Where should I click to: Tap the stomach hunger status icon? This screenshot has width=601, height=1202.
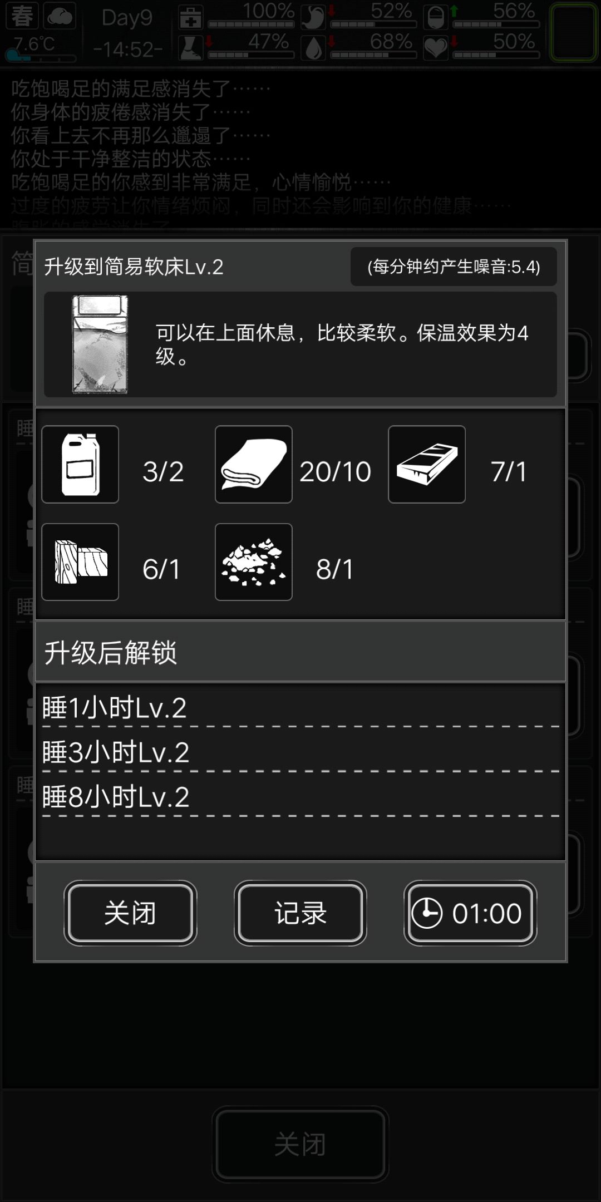click(x=313, y=18)
